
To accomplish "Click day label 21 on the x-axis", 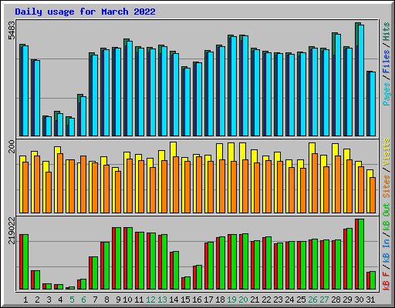I will 255,300.
